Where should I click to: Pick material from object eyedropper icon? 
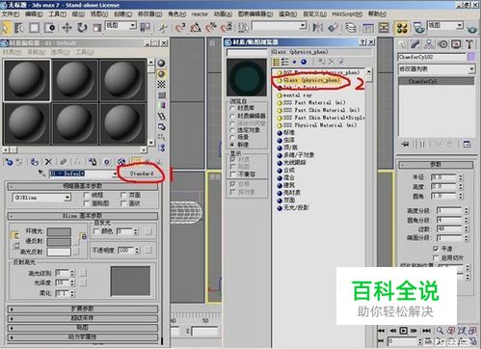tap(41, 174)
